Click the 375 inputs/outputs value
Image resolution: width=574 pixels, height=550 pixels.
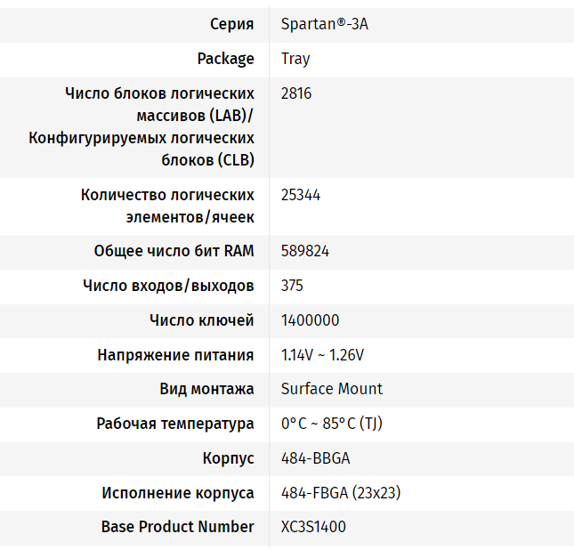[292, 286]
